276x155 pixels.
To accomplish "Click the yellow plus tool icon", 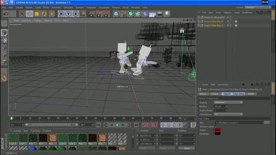I will [52, 14].
